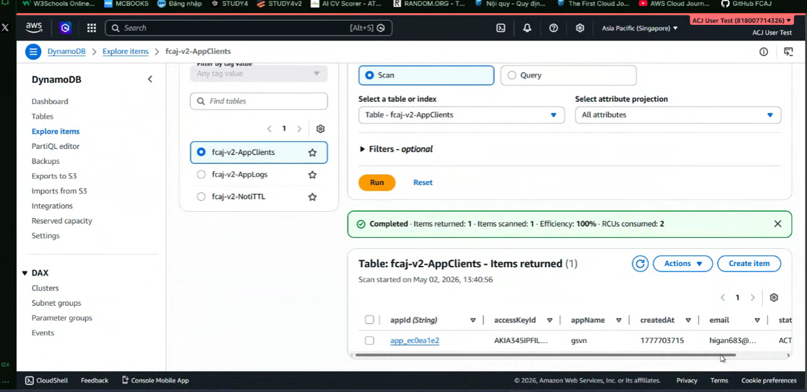The width and height of the screenshot is (807, 392).
Task: Click the Find tables search field
Action: point(259,101)
